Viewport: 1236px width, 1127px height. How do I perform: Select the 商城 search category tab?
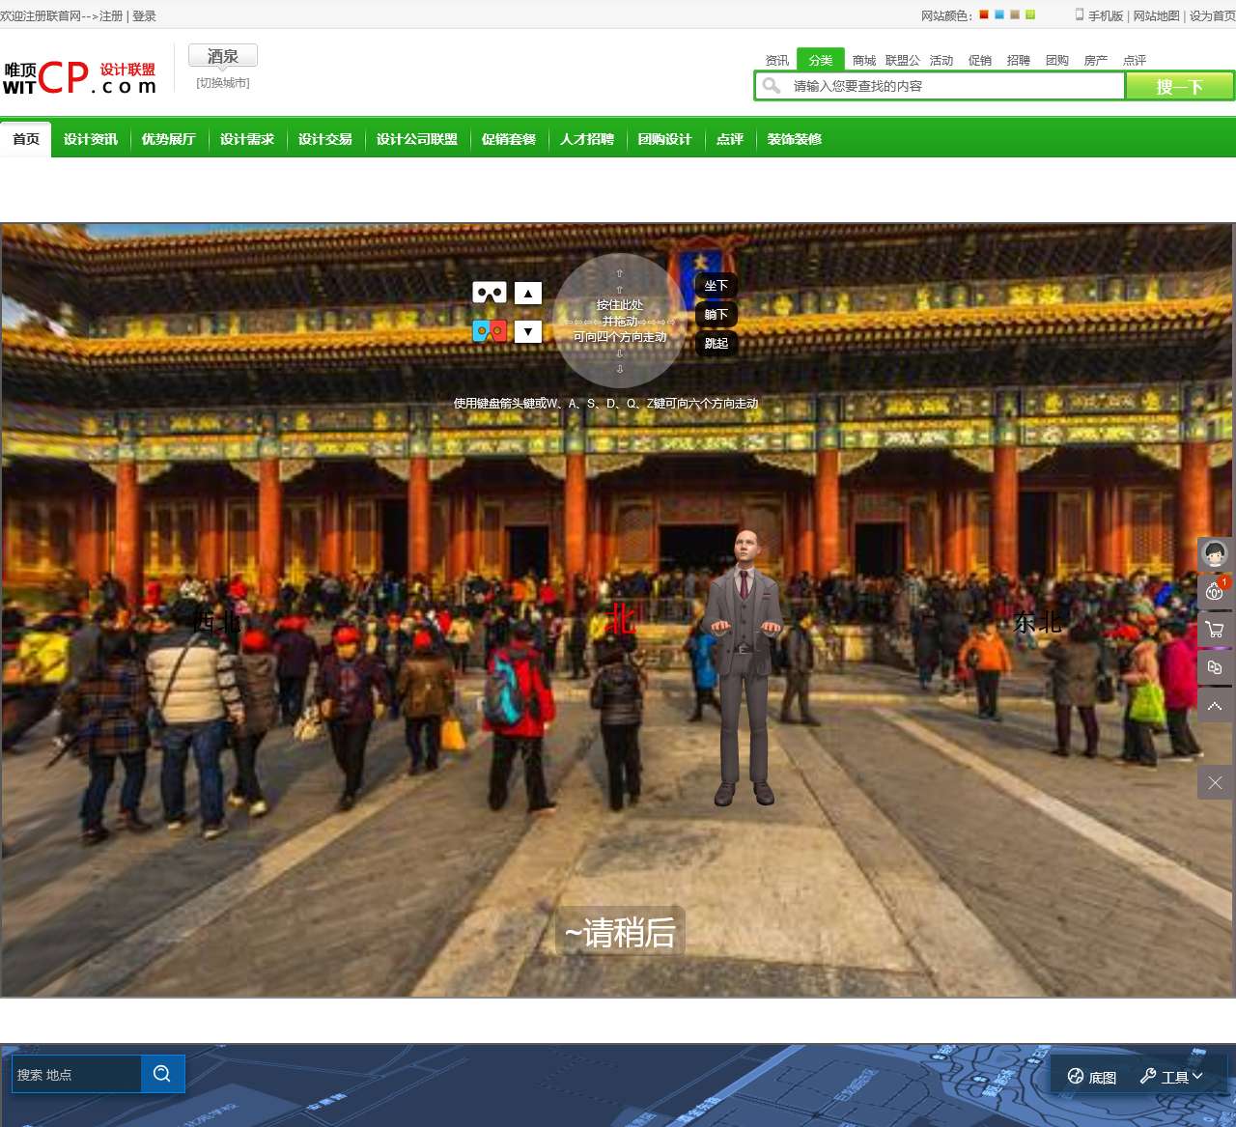pyautogui.click(x=864, y=60)
